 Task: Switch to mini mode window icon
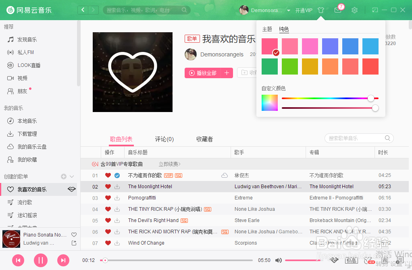375,10
